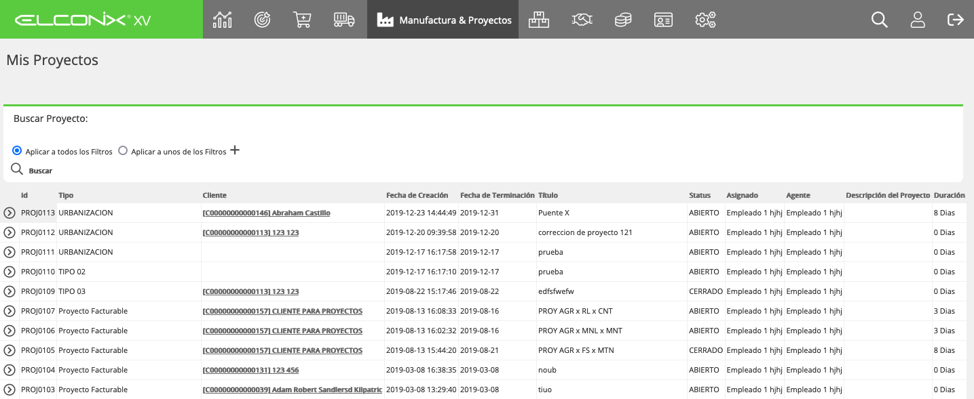Expand project row PROJ0113
The height and width of the screenshot is (399, 974).
click(x=10, y=213)
